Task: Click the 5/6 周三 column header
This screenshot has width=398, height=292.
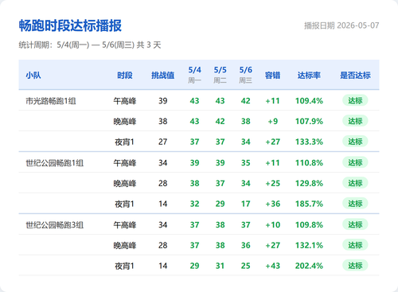Action: 245,75
